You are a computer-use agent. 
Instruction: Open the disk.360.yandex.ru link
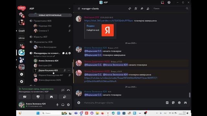tap(109, 21)
